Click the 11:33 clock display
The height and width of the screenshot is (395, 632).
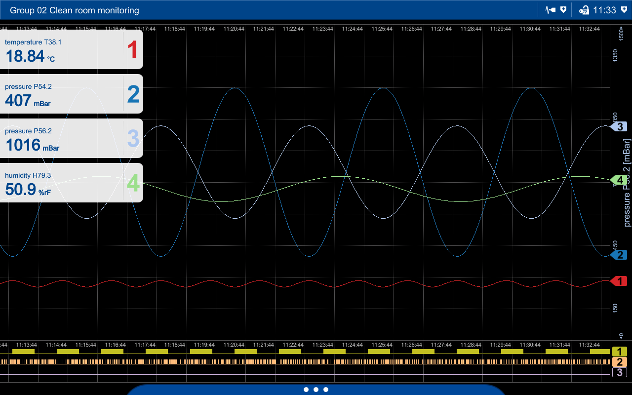pos(604,10)
